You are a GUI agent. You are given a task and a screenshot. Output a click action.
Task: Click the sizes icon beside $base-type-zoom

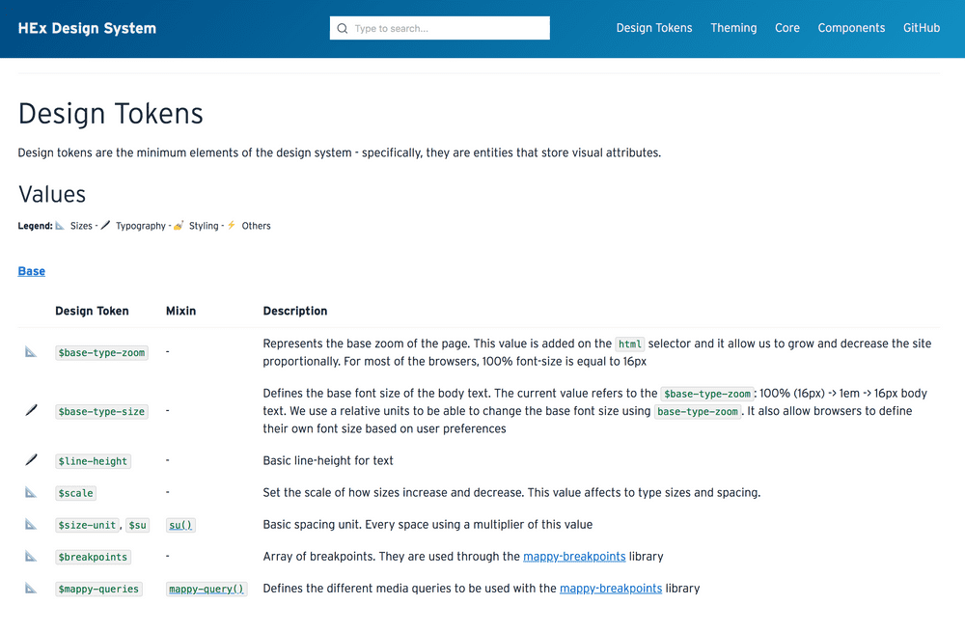coord(30,352)
